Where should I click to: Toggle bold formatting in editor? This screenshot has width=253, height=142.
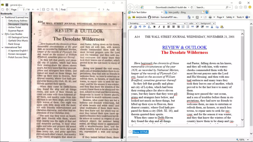[154, 27]
